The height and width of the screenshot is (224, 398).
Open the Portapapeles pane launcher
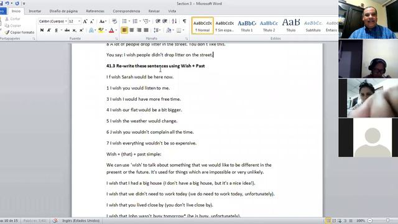pos(34,39)
